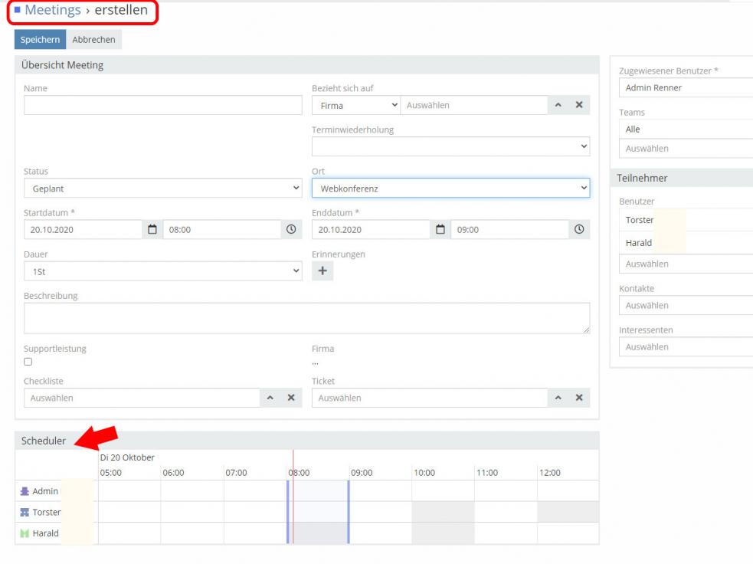Screen dimensions: 753x564
Task: Click the Name input field
Action: 162,105
